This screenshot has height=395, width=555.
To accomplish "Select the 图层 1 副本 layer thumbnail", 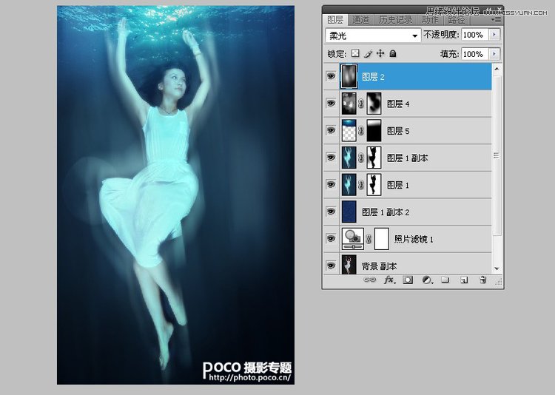I will [x=349, y=157].
